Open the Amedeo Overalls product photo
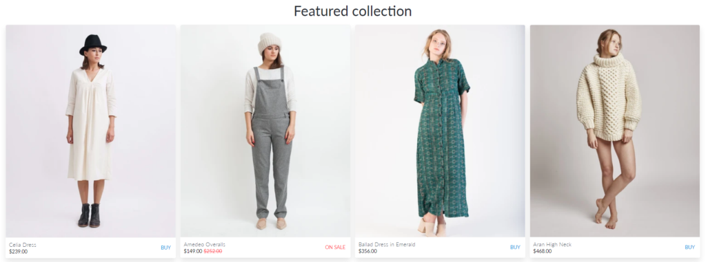706x262 pixels. click(265, 131)
